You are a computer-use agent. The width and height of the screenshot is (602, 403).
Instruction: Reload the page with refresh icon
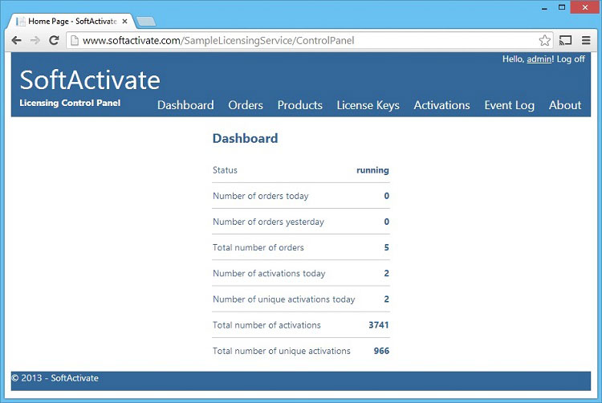[54, 40]
